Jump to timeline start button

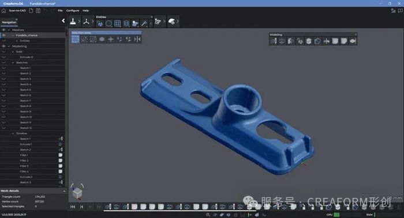[73, 206]
